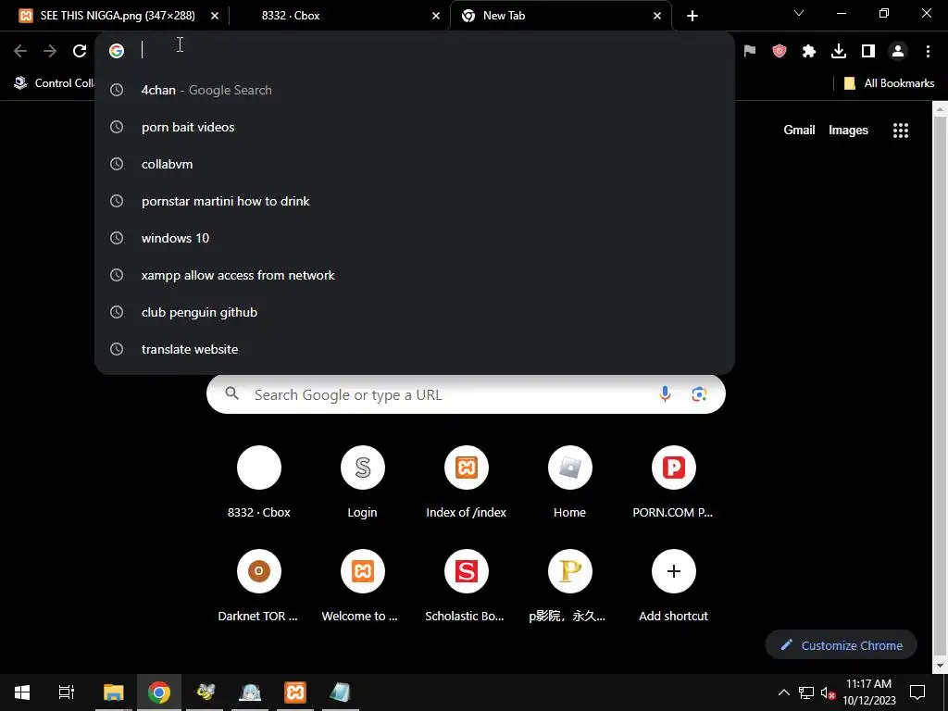Image resolution: width=948 pixels, height=711 pixels.
Task: Open the All Bookmarks folder
Action: pyautogui.click(x=889, y=83)
